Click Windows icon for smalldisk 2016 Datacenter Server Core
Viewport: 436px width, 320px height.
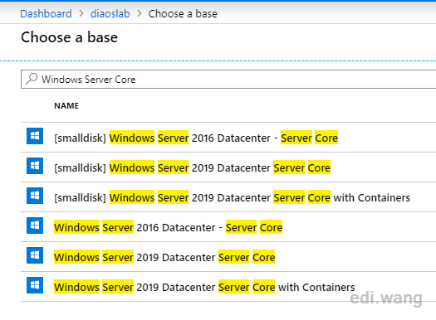[x=35, y=136]
